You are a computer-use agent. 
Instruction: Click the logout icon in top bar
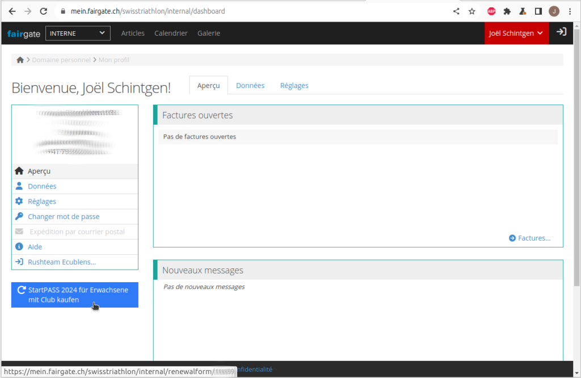tap(561, 32)
